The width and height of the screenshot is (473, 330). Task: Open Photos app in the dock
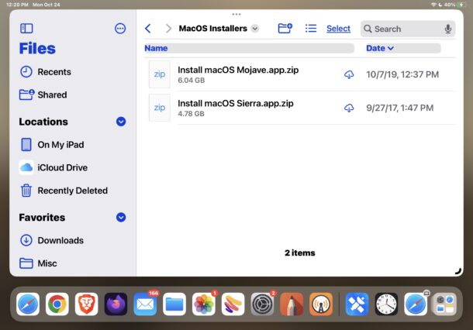click(x=204, y=304)
